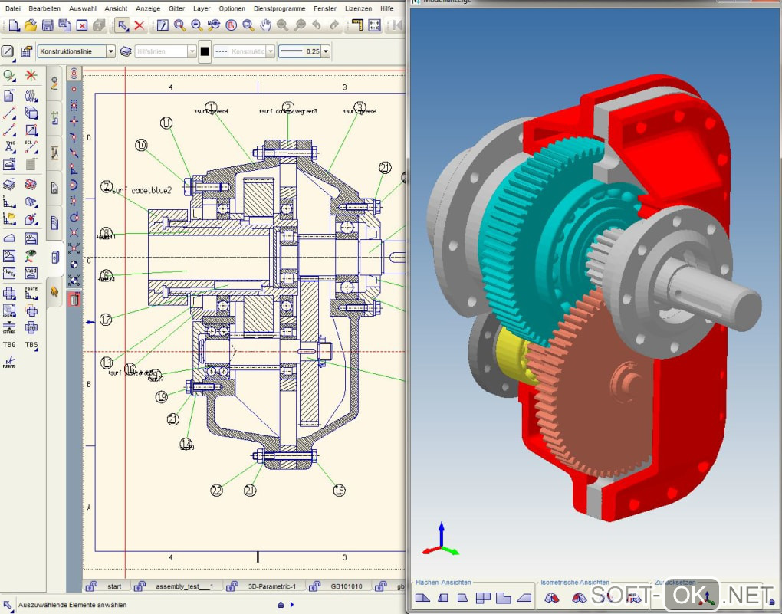
Task: Click the red asterisk icon in left palette
Action: (x=31, y=75)
